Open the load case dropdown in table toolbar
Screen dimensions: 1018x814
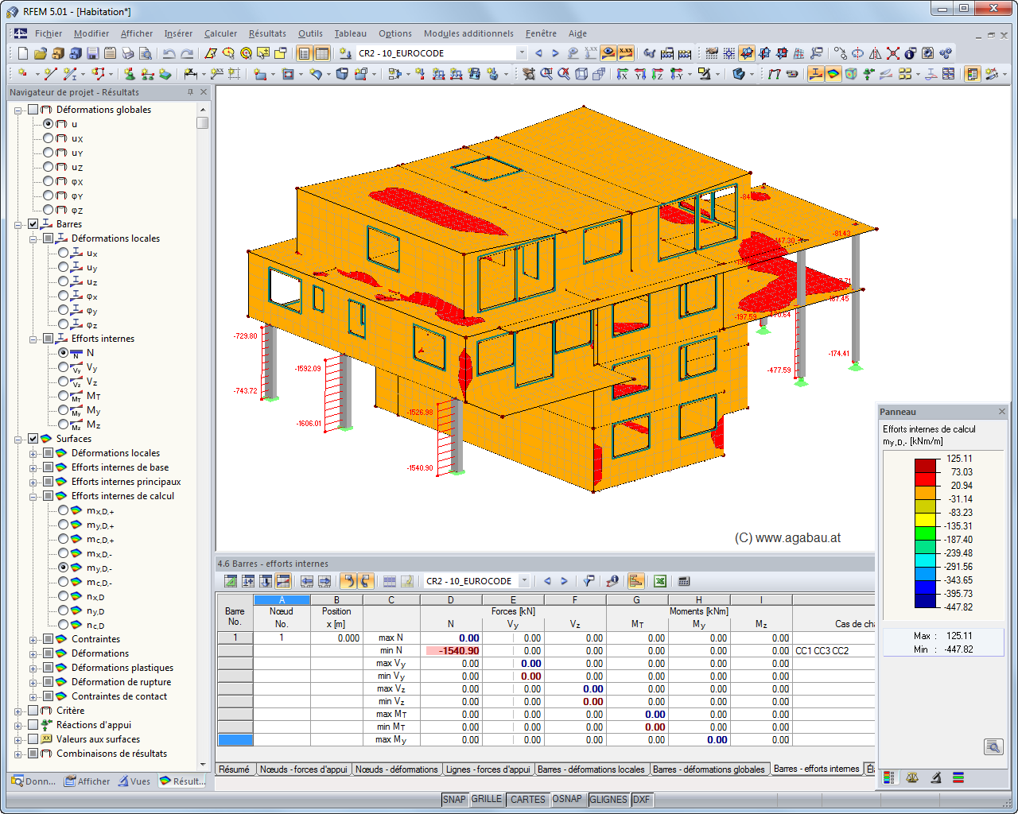click(x=524, y=581)
